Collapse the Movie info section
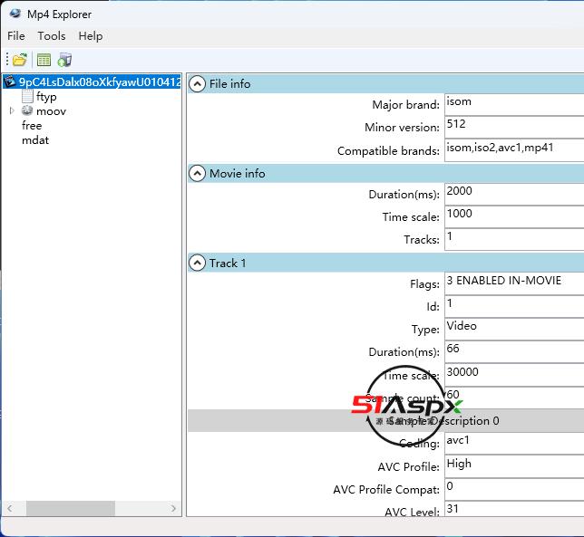 (x=197, y=173)
